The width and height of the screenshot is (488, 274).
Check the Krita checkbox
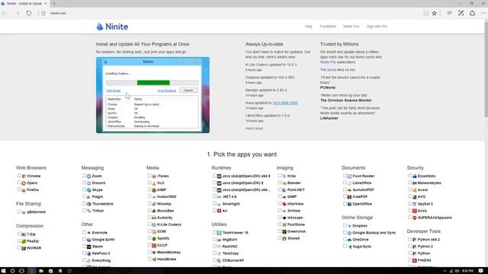coord(280,176)
